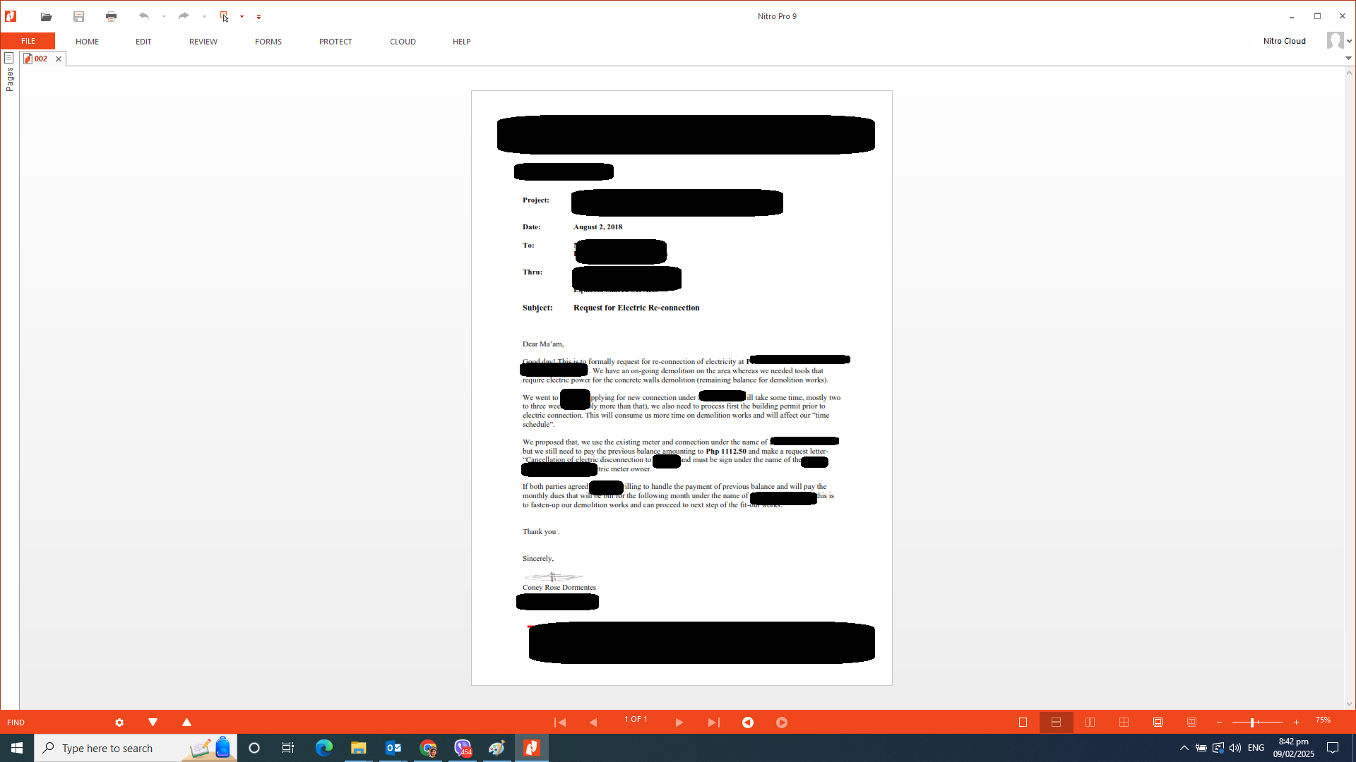This screenshot has width=1356, height=762.
Task: Undo the last action
Action: (144, 16)
